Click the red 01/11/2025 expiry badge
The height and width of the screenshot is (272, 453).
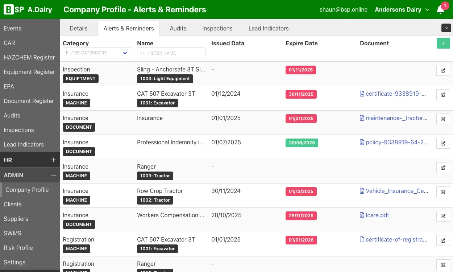pos(301,70)
